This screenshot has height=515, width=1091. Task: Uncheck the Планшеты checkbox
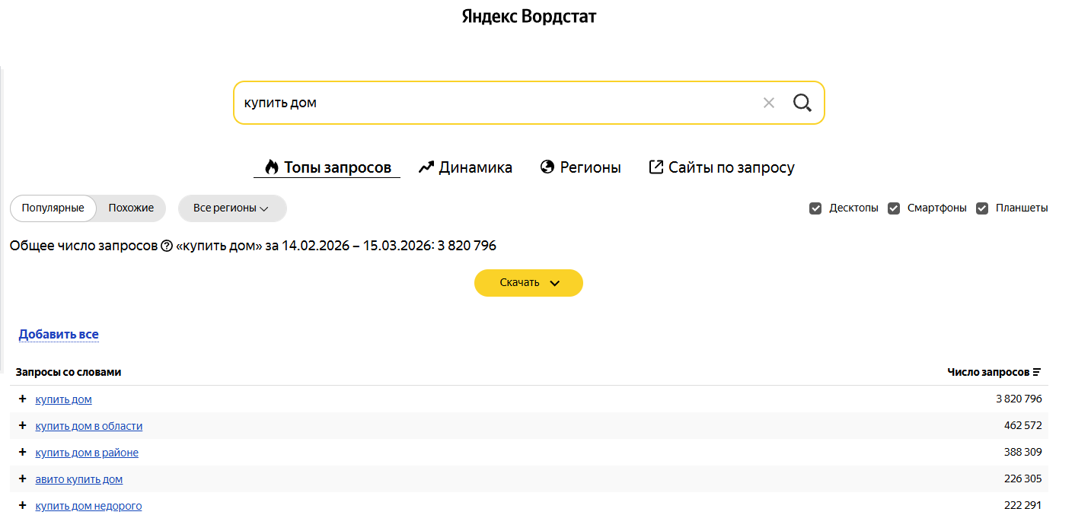click(982, 208)
